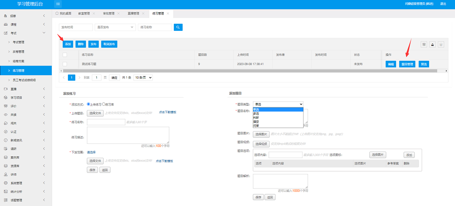Click 题目管理 for 测试练习题

pyautogui.click(x=407, y=64)
